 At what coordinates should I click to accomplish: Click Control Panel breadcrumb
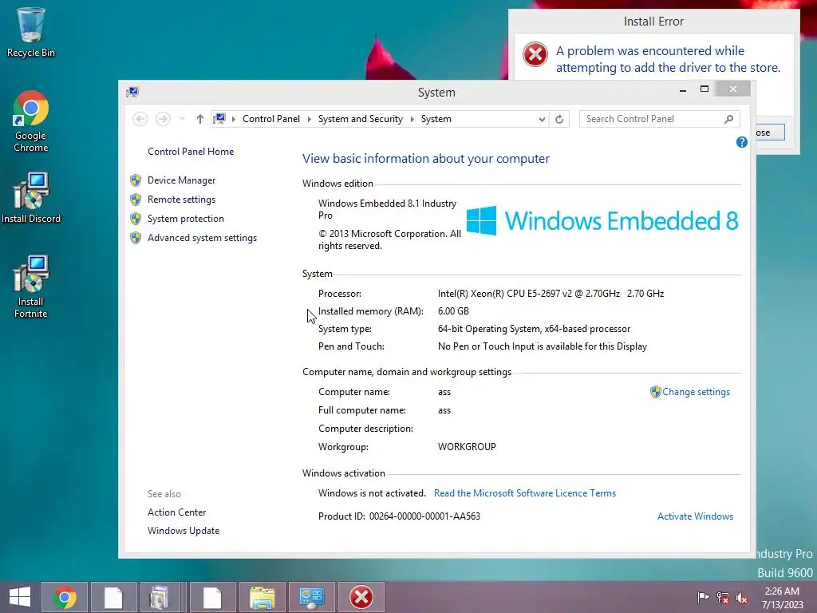pyautogui.click(x=271, y=119)
